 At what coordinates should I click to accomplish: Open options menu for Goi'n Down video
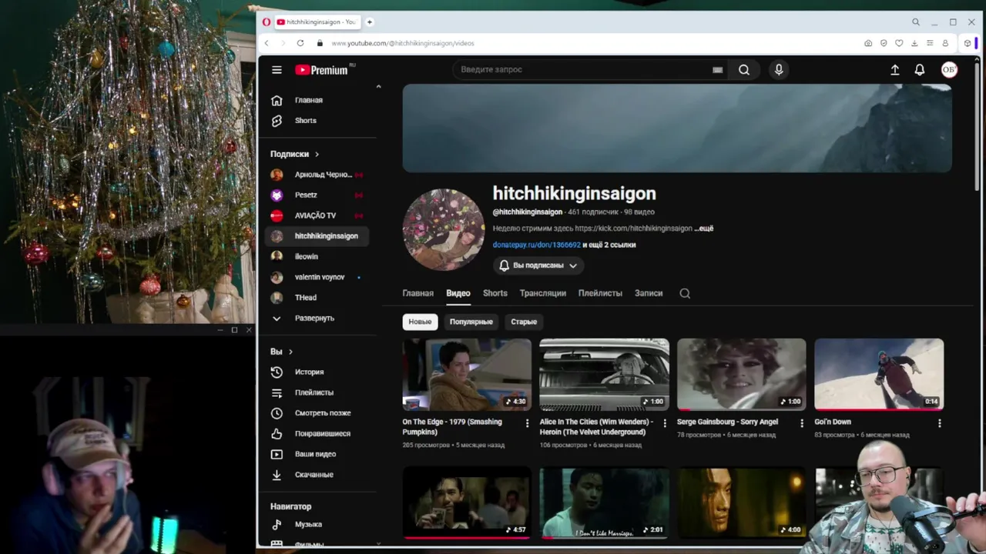pyautogui.click(x=939, y=423)
